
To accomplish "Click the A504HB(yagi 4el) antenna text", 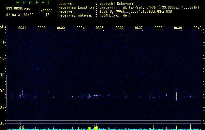I will coord(115,15).
